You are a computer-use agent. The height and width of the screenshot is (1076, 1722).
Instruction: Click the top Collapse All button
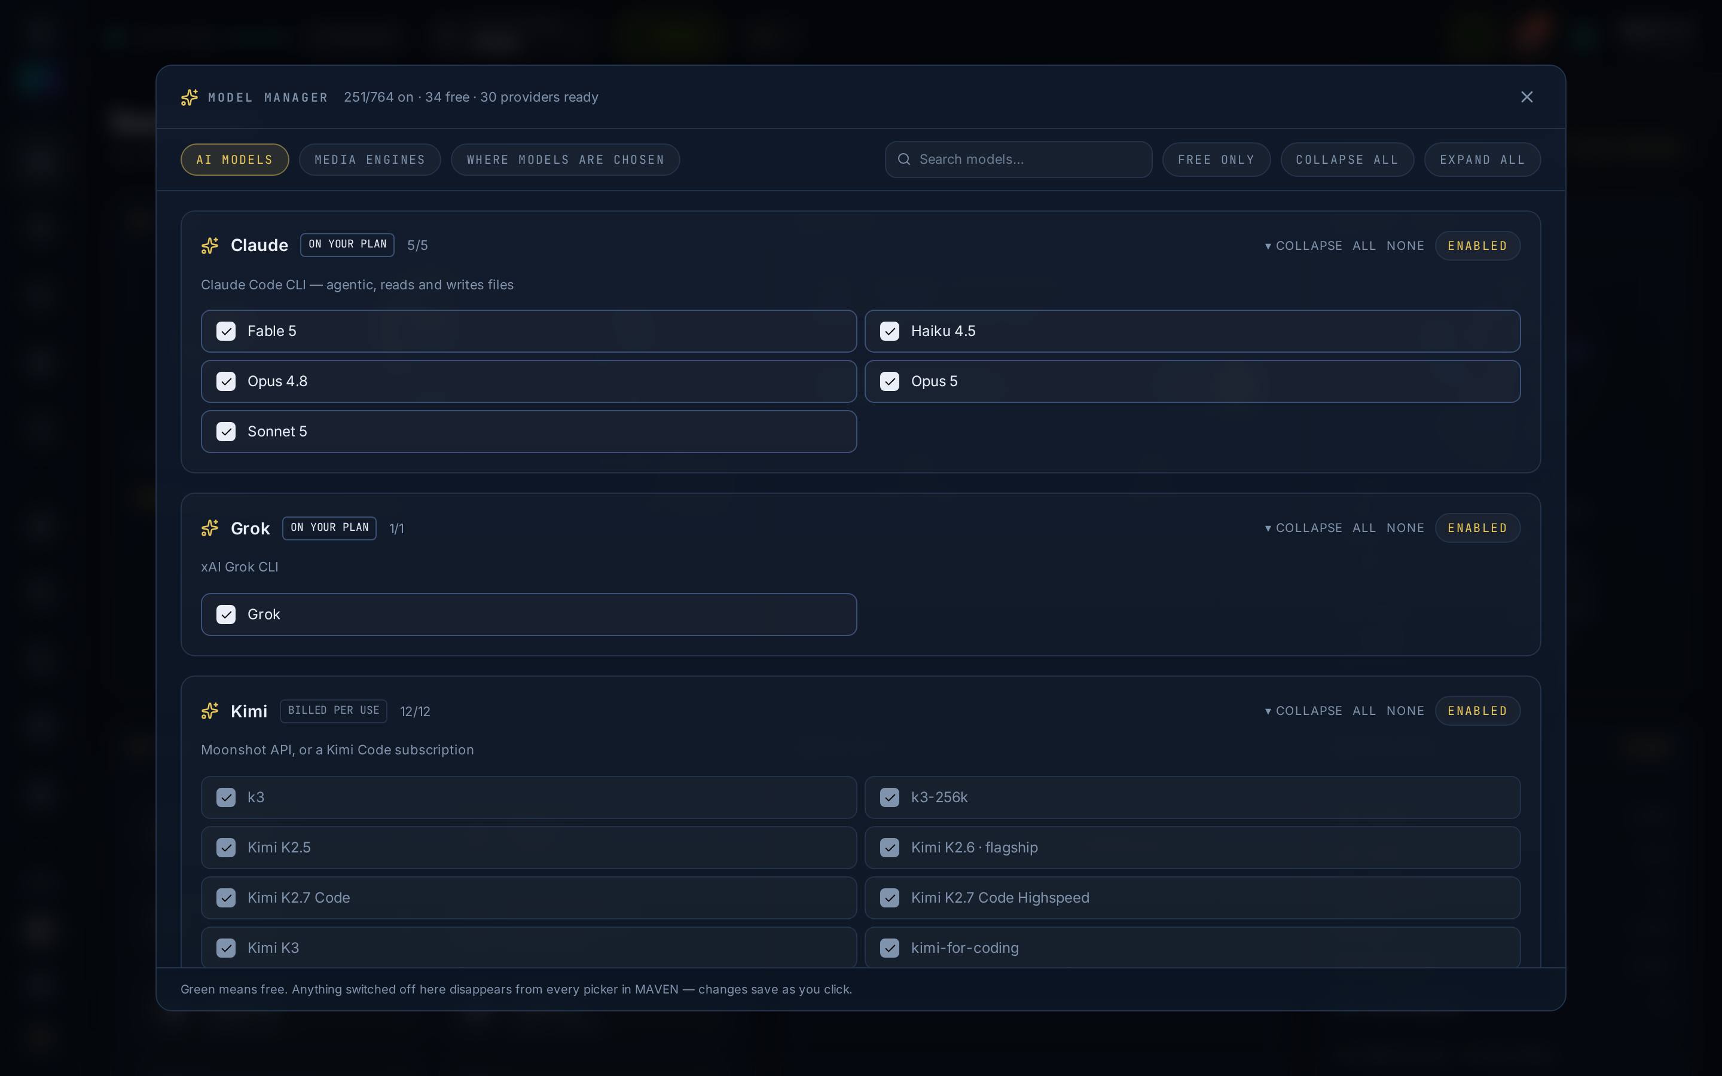tap(1347, 160)
